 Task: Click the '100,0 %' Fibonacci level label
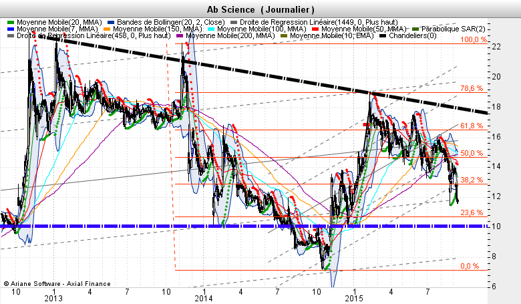tap(474, 39)
